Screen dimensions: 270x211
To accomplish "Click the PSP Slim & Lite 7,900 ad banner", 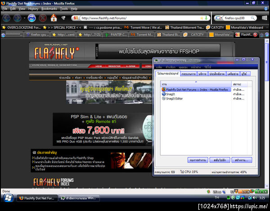I will coord(102,129).
